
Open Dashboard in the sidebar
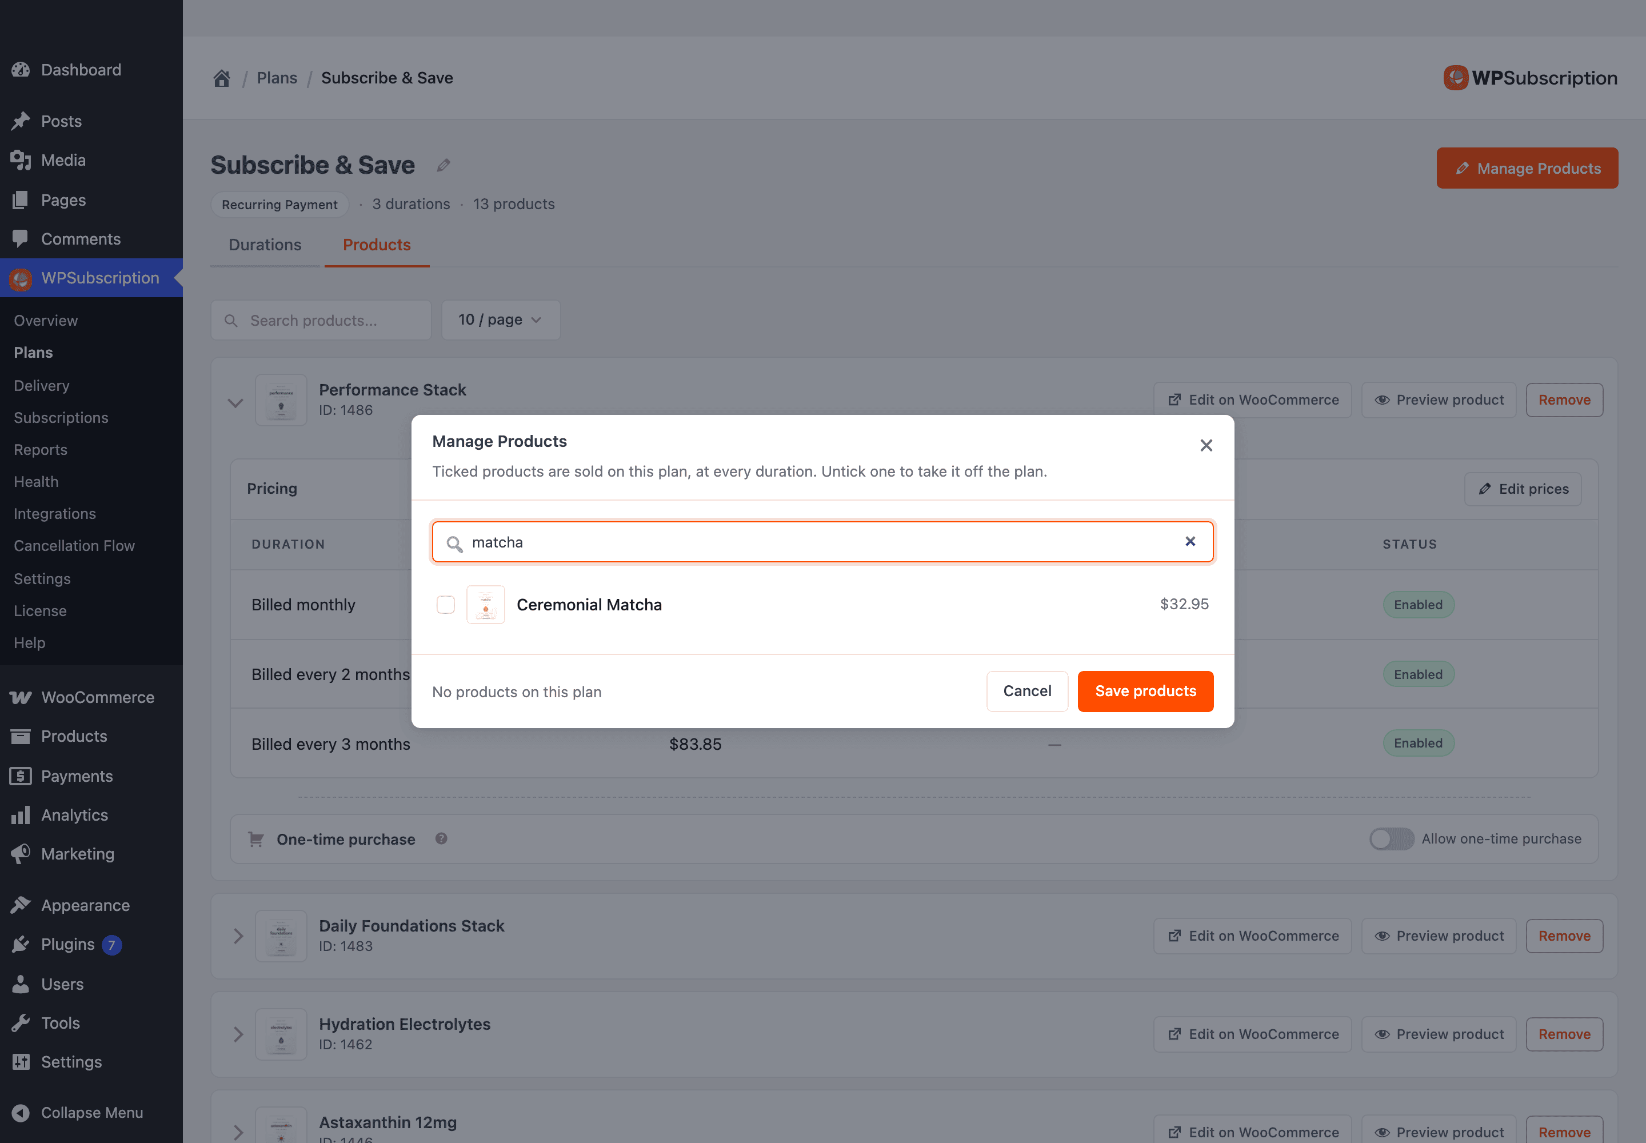click(x=91, y=70)
